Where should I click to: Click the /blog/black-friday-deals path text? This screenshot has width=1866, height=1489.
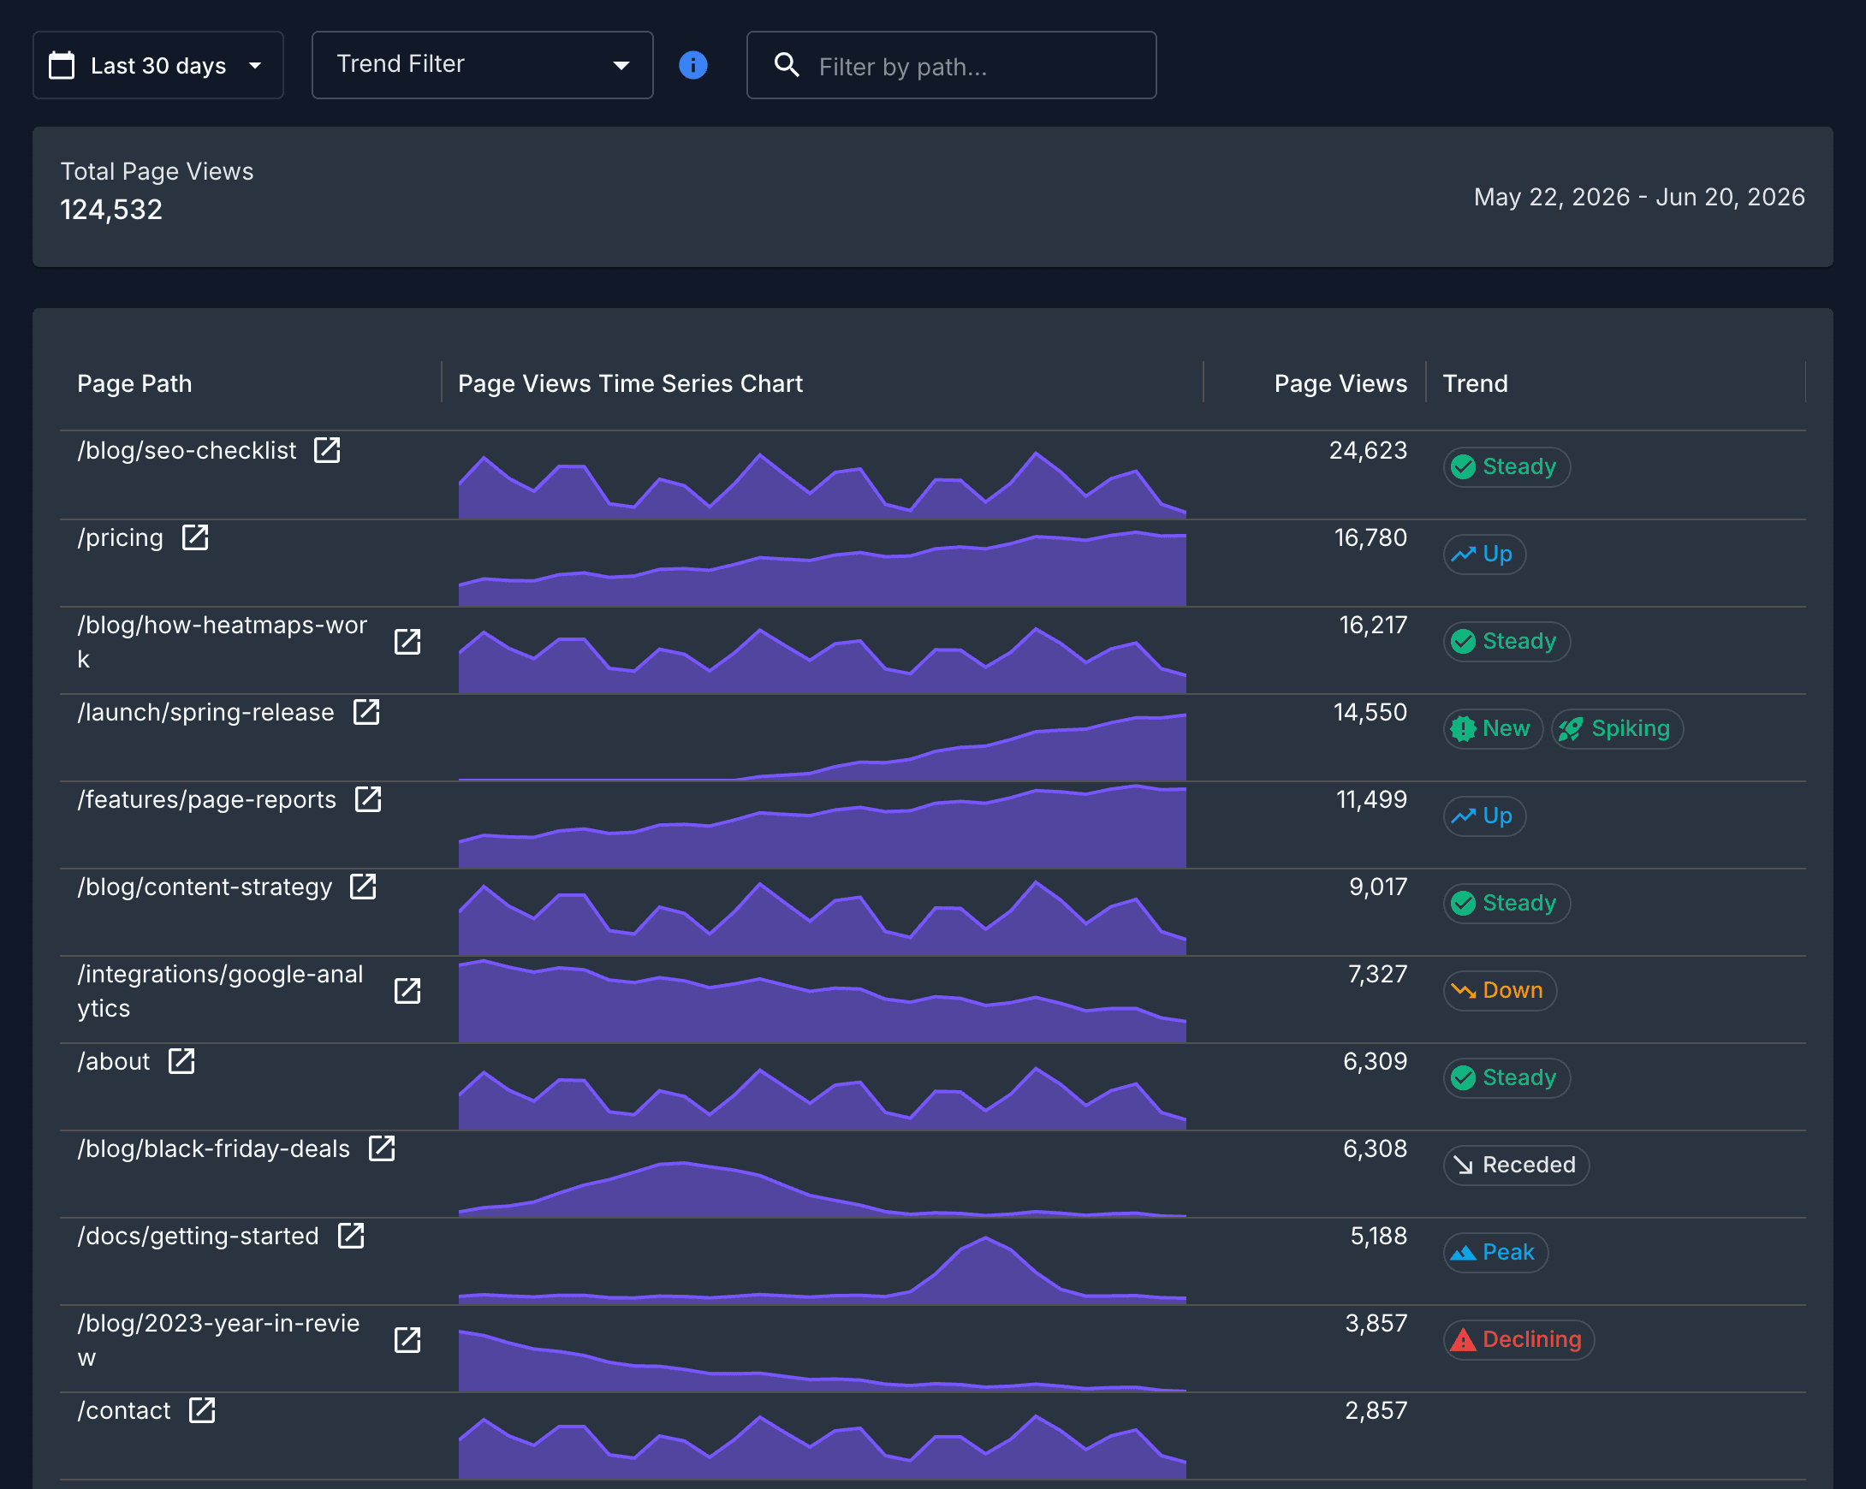tap(213, 1150)
